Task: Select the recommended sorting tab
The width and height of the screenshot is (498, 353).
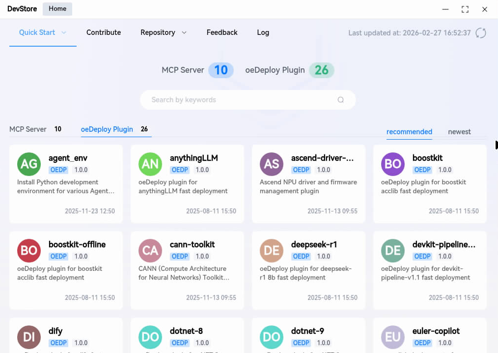Action: (x=409, y=132)
